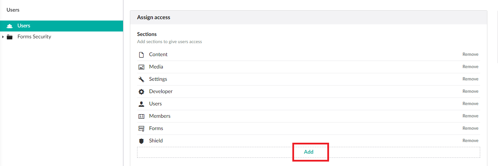Click the Forms Security folder icon

[10, 37]
